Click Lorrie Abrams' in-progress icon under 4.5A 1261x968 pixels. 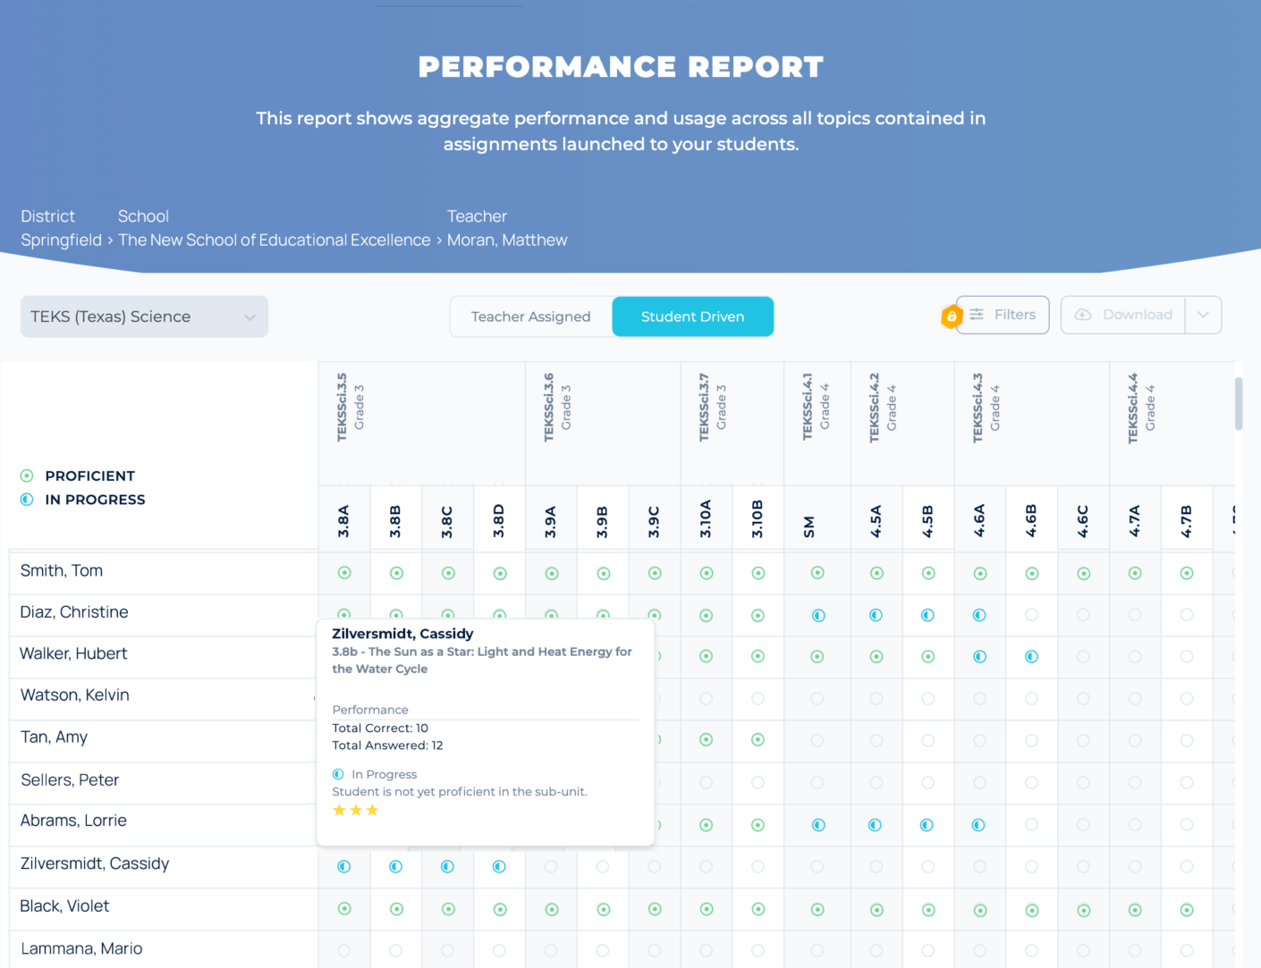tap(876, 825)
